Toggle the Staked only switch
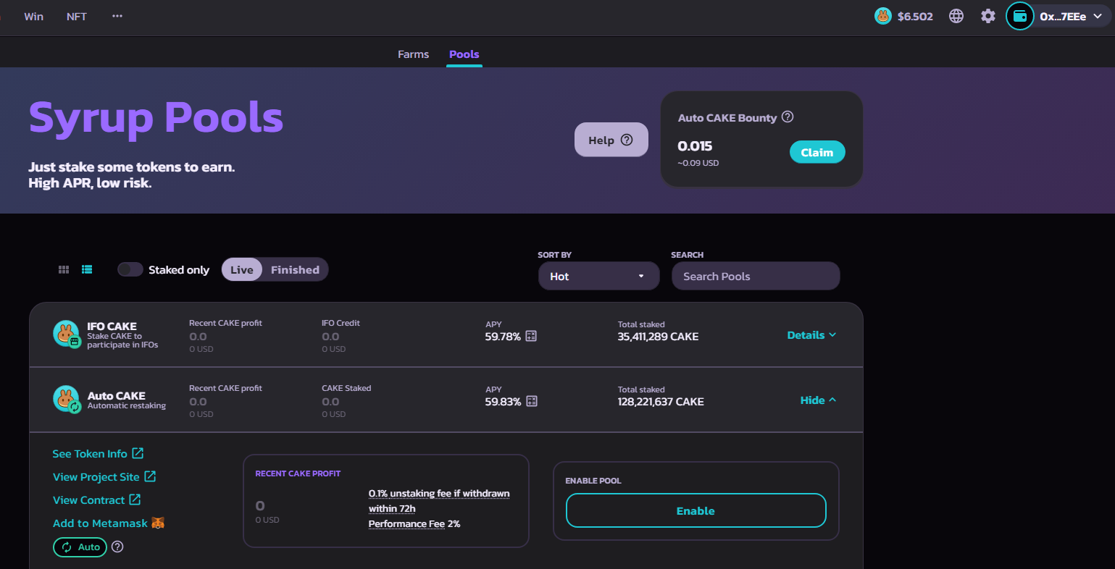Screen dimensions: 1115x569 [130, 269]
